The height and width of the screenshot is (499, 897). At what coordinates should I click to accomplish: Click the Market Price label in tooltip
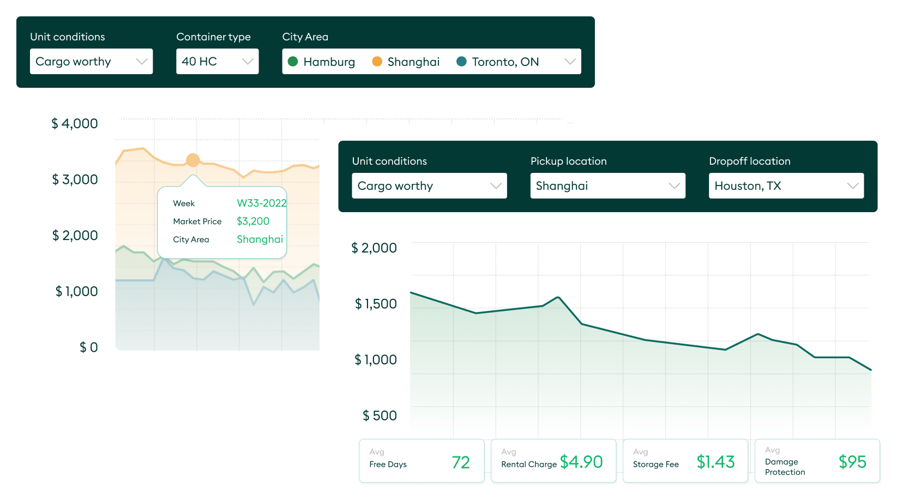(x=197, y=221)
